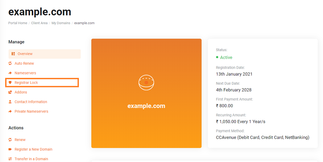Open the Auto Renew settings link
Viewport: 323px width, 162px height.
point(24,63)
